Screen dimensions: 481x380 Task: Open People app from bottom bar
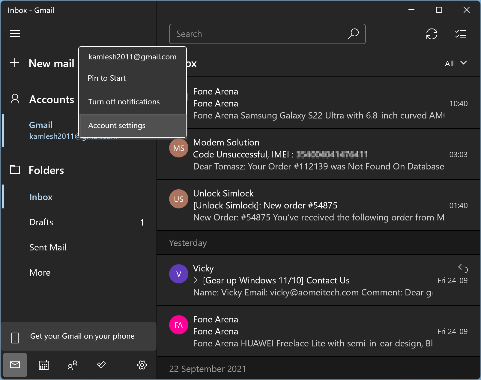[x=73, y=365]
